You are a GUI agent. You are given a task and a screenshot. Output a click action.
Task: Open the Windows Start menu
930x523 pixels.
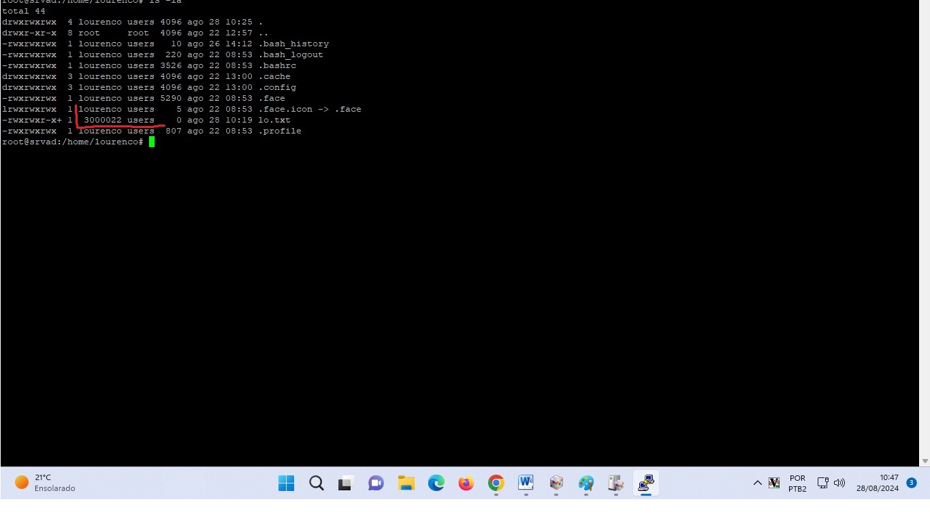click(x=287, y=483)
